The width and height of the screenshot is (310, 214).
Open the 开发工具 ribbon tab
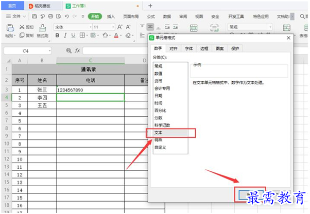tap(236, 16)
